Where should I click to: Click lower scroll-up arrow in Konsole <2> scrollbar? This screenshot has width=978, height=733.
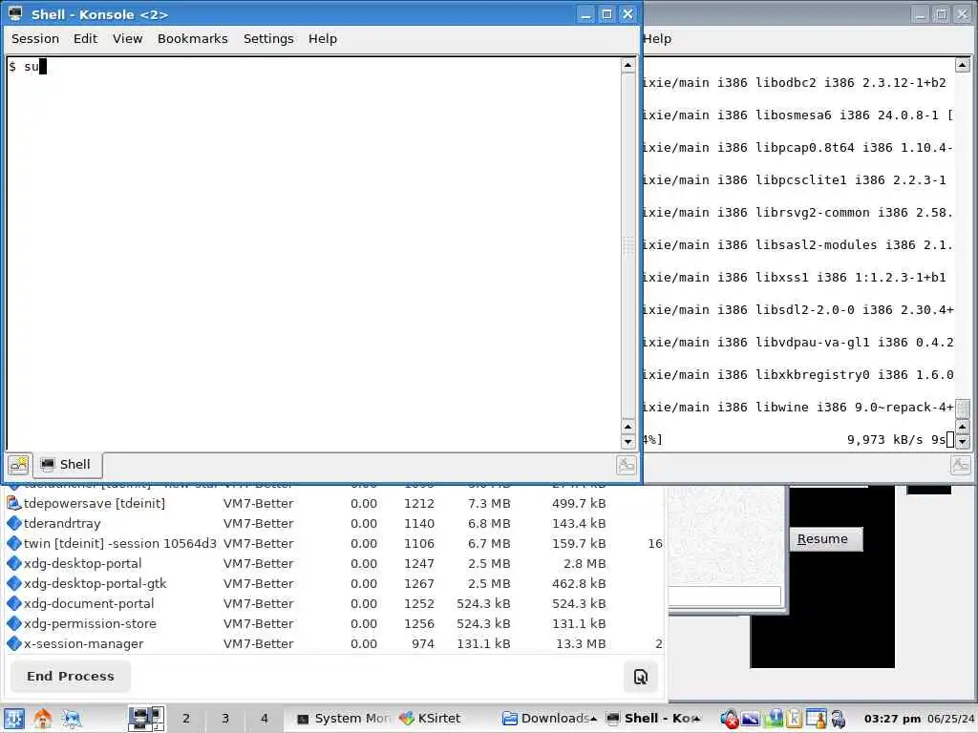[627, 427]
